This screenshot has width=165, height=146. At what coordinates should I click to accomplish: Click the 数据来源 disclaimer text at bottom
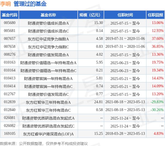point(44,143)
